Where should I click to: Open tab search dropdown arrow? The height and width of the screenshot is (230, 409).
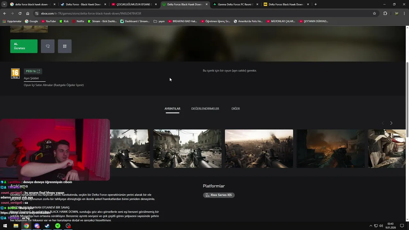click(x=4, y=4)
